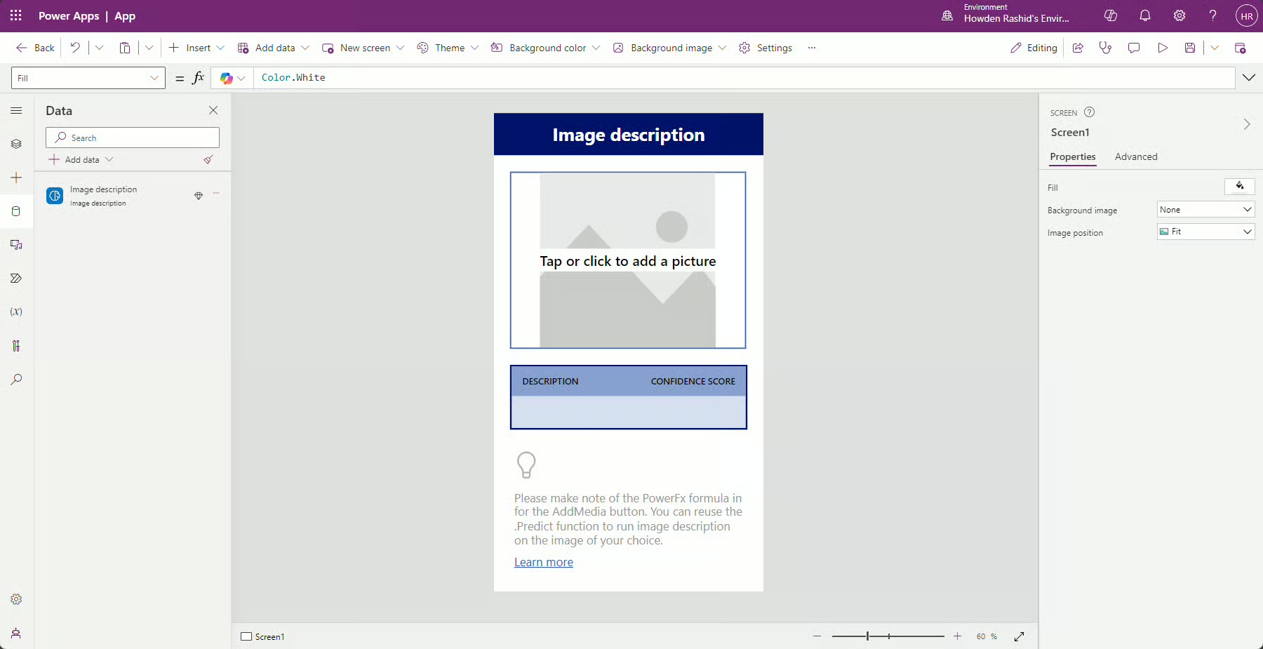Viewport: 1263px width, 649px height.
Task: Click the Editing mode button
Action: pos(1034,48)
